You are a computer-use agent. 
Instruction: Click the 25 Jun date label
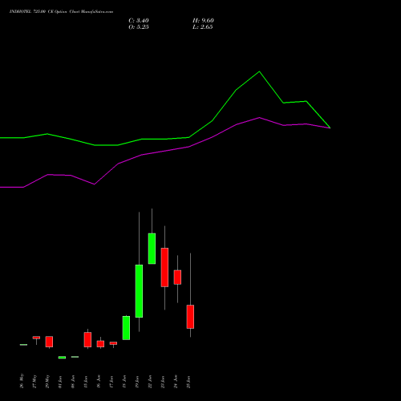[x=188, y=382]
